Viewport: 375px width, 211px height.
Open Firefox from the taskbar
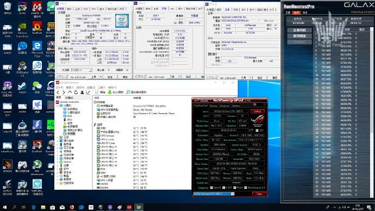tap(72, 207)
